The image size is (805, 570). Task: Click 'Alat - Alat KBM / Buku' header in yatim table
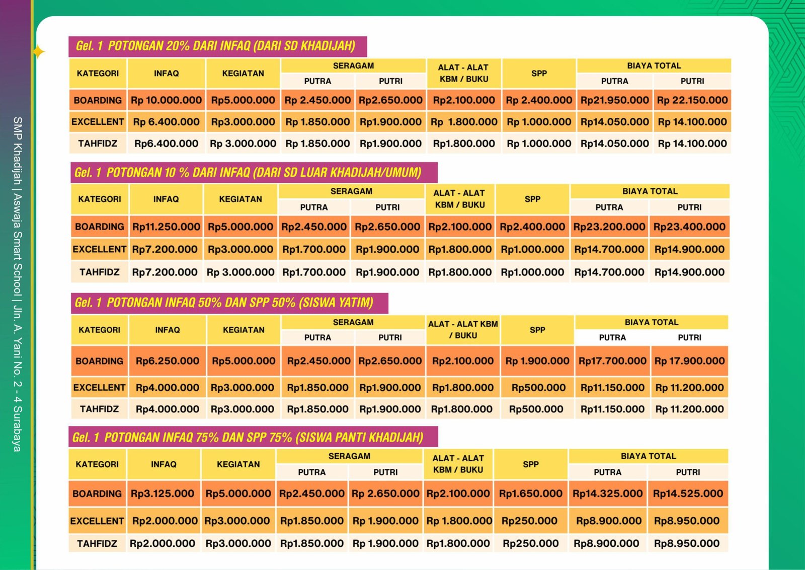pyautogui.click(x=462, y=330)
